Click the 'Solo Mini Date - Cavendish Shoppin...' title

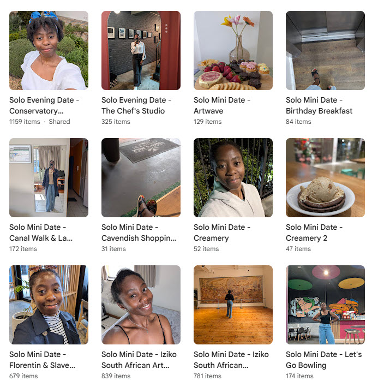pyautogui.click(x=139, y=233)
